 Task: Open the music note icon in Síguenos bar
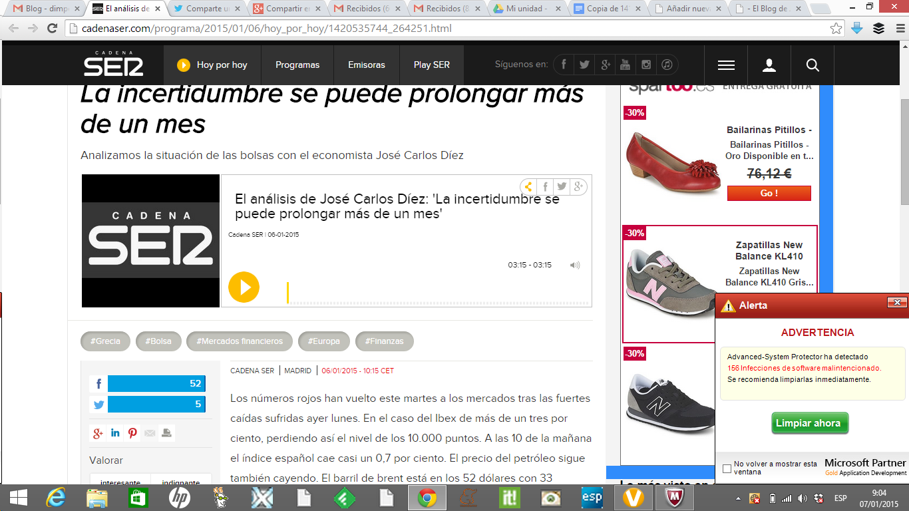(666, 65)
